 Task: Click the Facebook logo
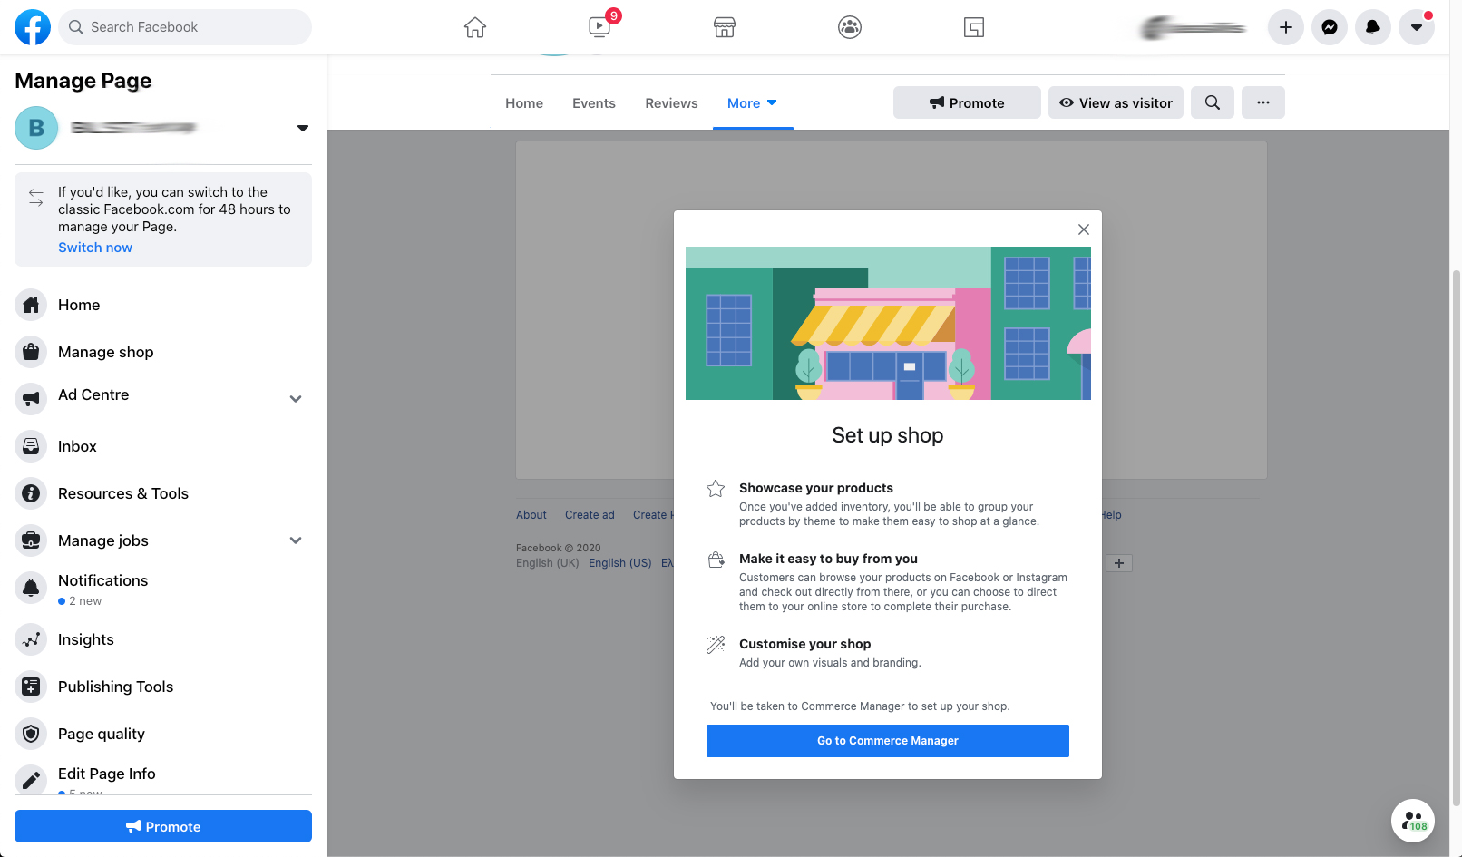(x=33, y=27)
